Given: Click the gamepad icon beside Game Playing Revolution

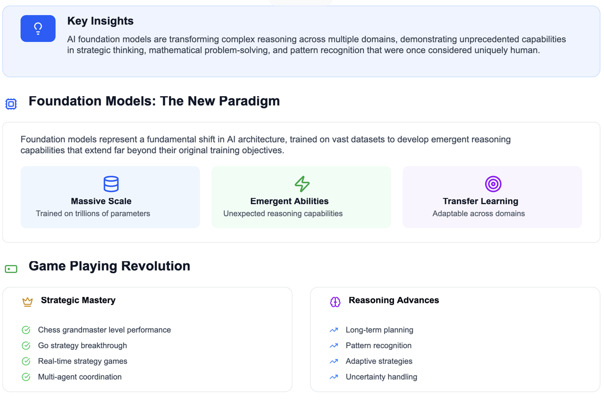Looking at the screenshot, I should pos(11,269).
